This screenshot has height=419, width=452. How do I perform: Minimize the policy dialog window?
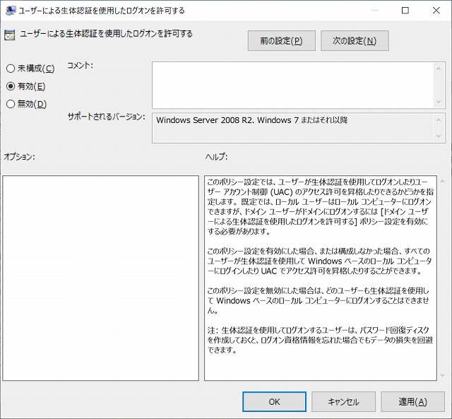tap(374, 11)
